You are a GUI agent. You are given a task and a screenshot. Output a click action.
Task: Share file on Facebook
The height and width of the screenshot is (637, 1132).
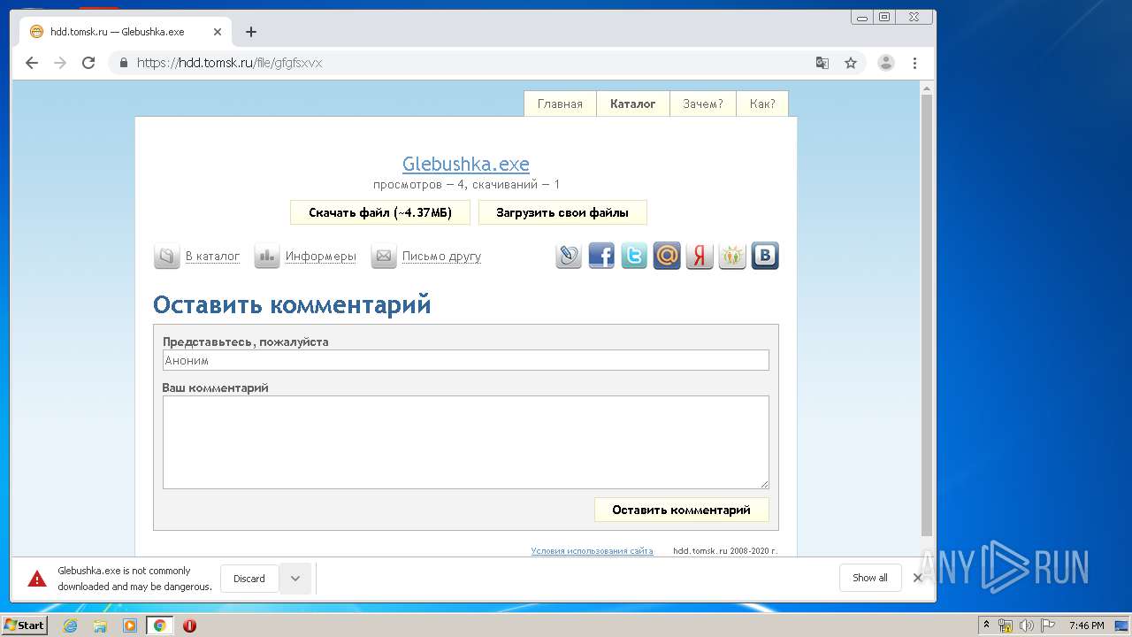[x=601, y=257]
